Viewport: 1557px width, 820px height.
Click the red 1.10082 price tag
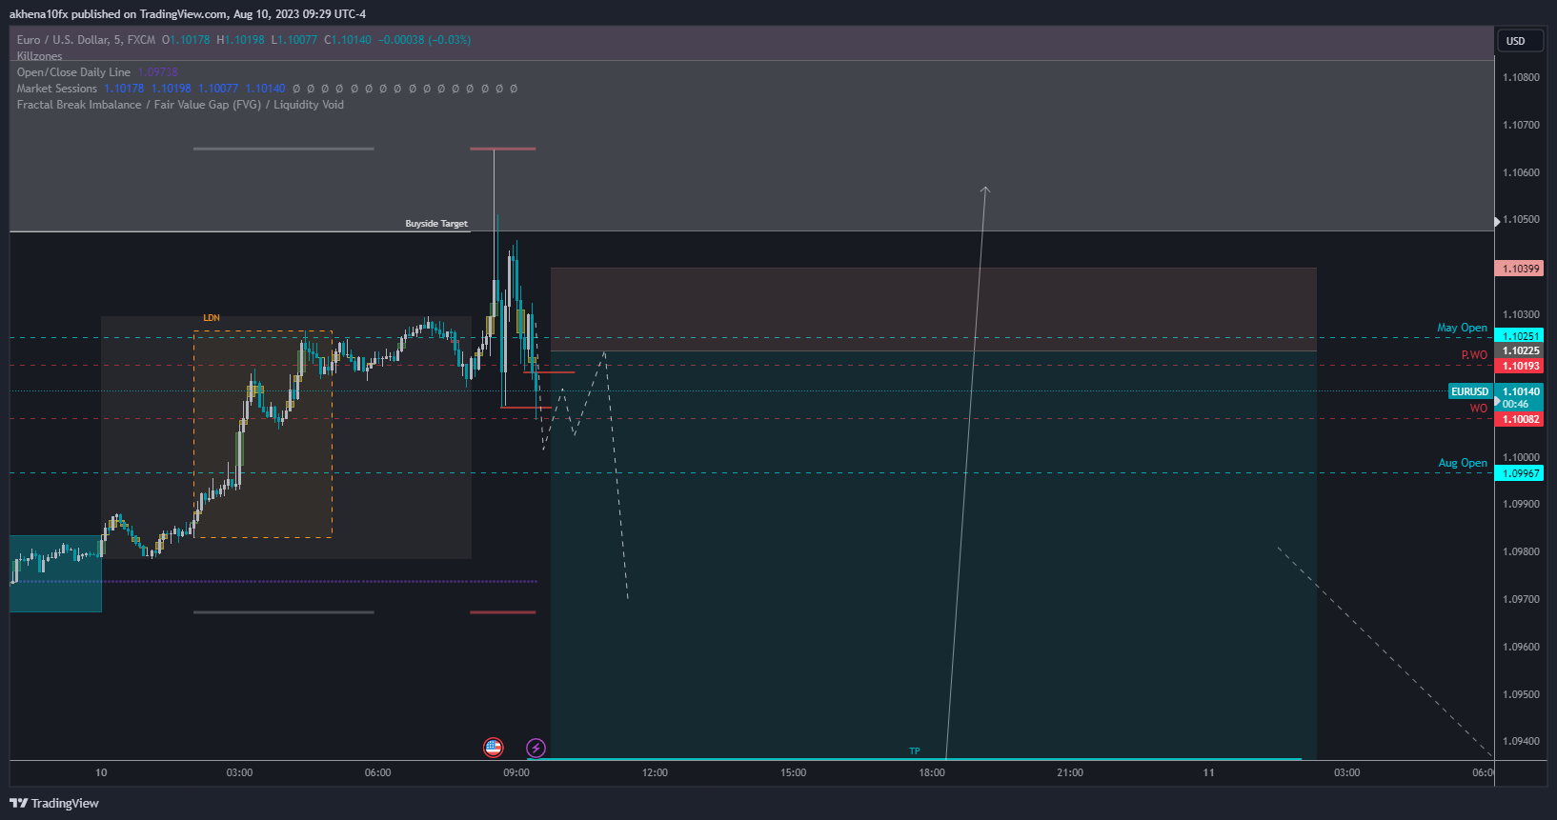pos(1520,419)
